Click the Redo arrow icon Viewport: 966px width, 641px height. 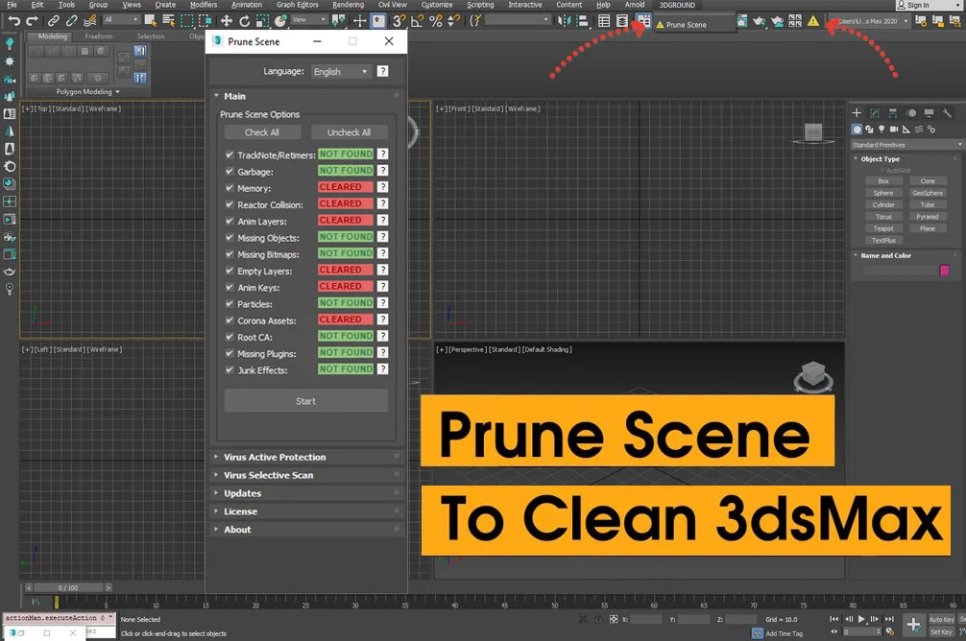32,21
